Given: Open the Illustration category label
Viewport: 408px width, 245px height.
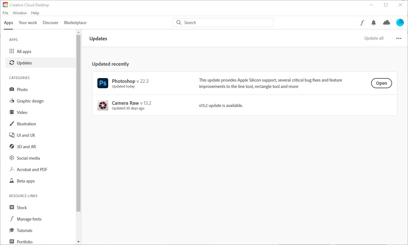Looking at the screenshot, I should point(26,124).
